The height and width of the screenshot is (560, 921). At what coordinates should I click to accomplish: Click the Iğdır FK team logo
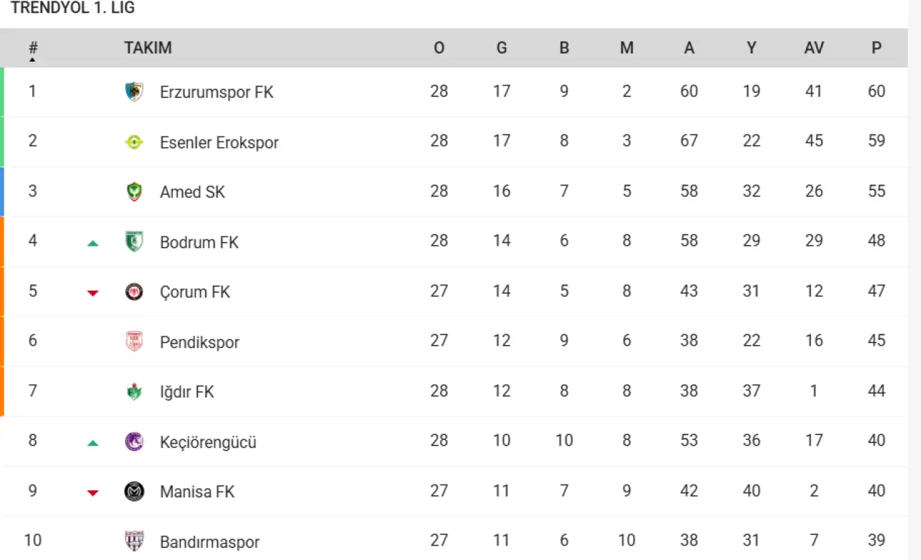pyautogui.click(x=135, y=392)
